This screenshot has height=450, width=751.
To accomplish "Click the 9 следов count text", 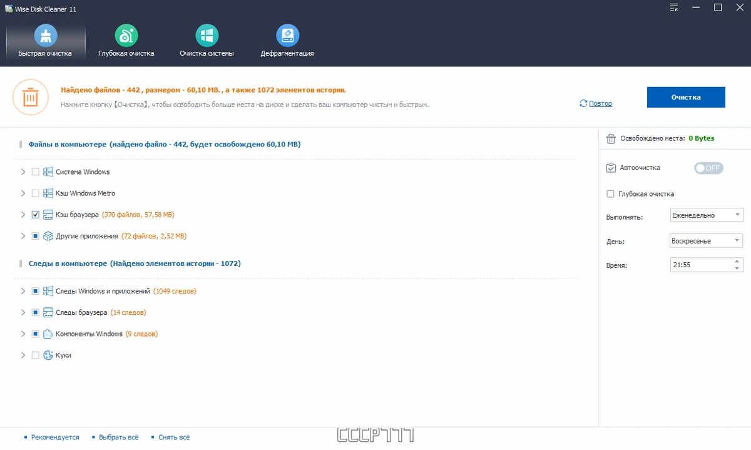I will tap(141, 334).
